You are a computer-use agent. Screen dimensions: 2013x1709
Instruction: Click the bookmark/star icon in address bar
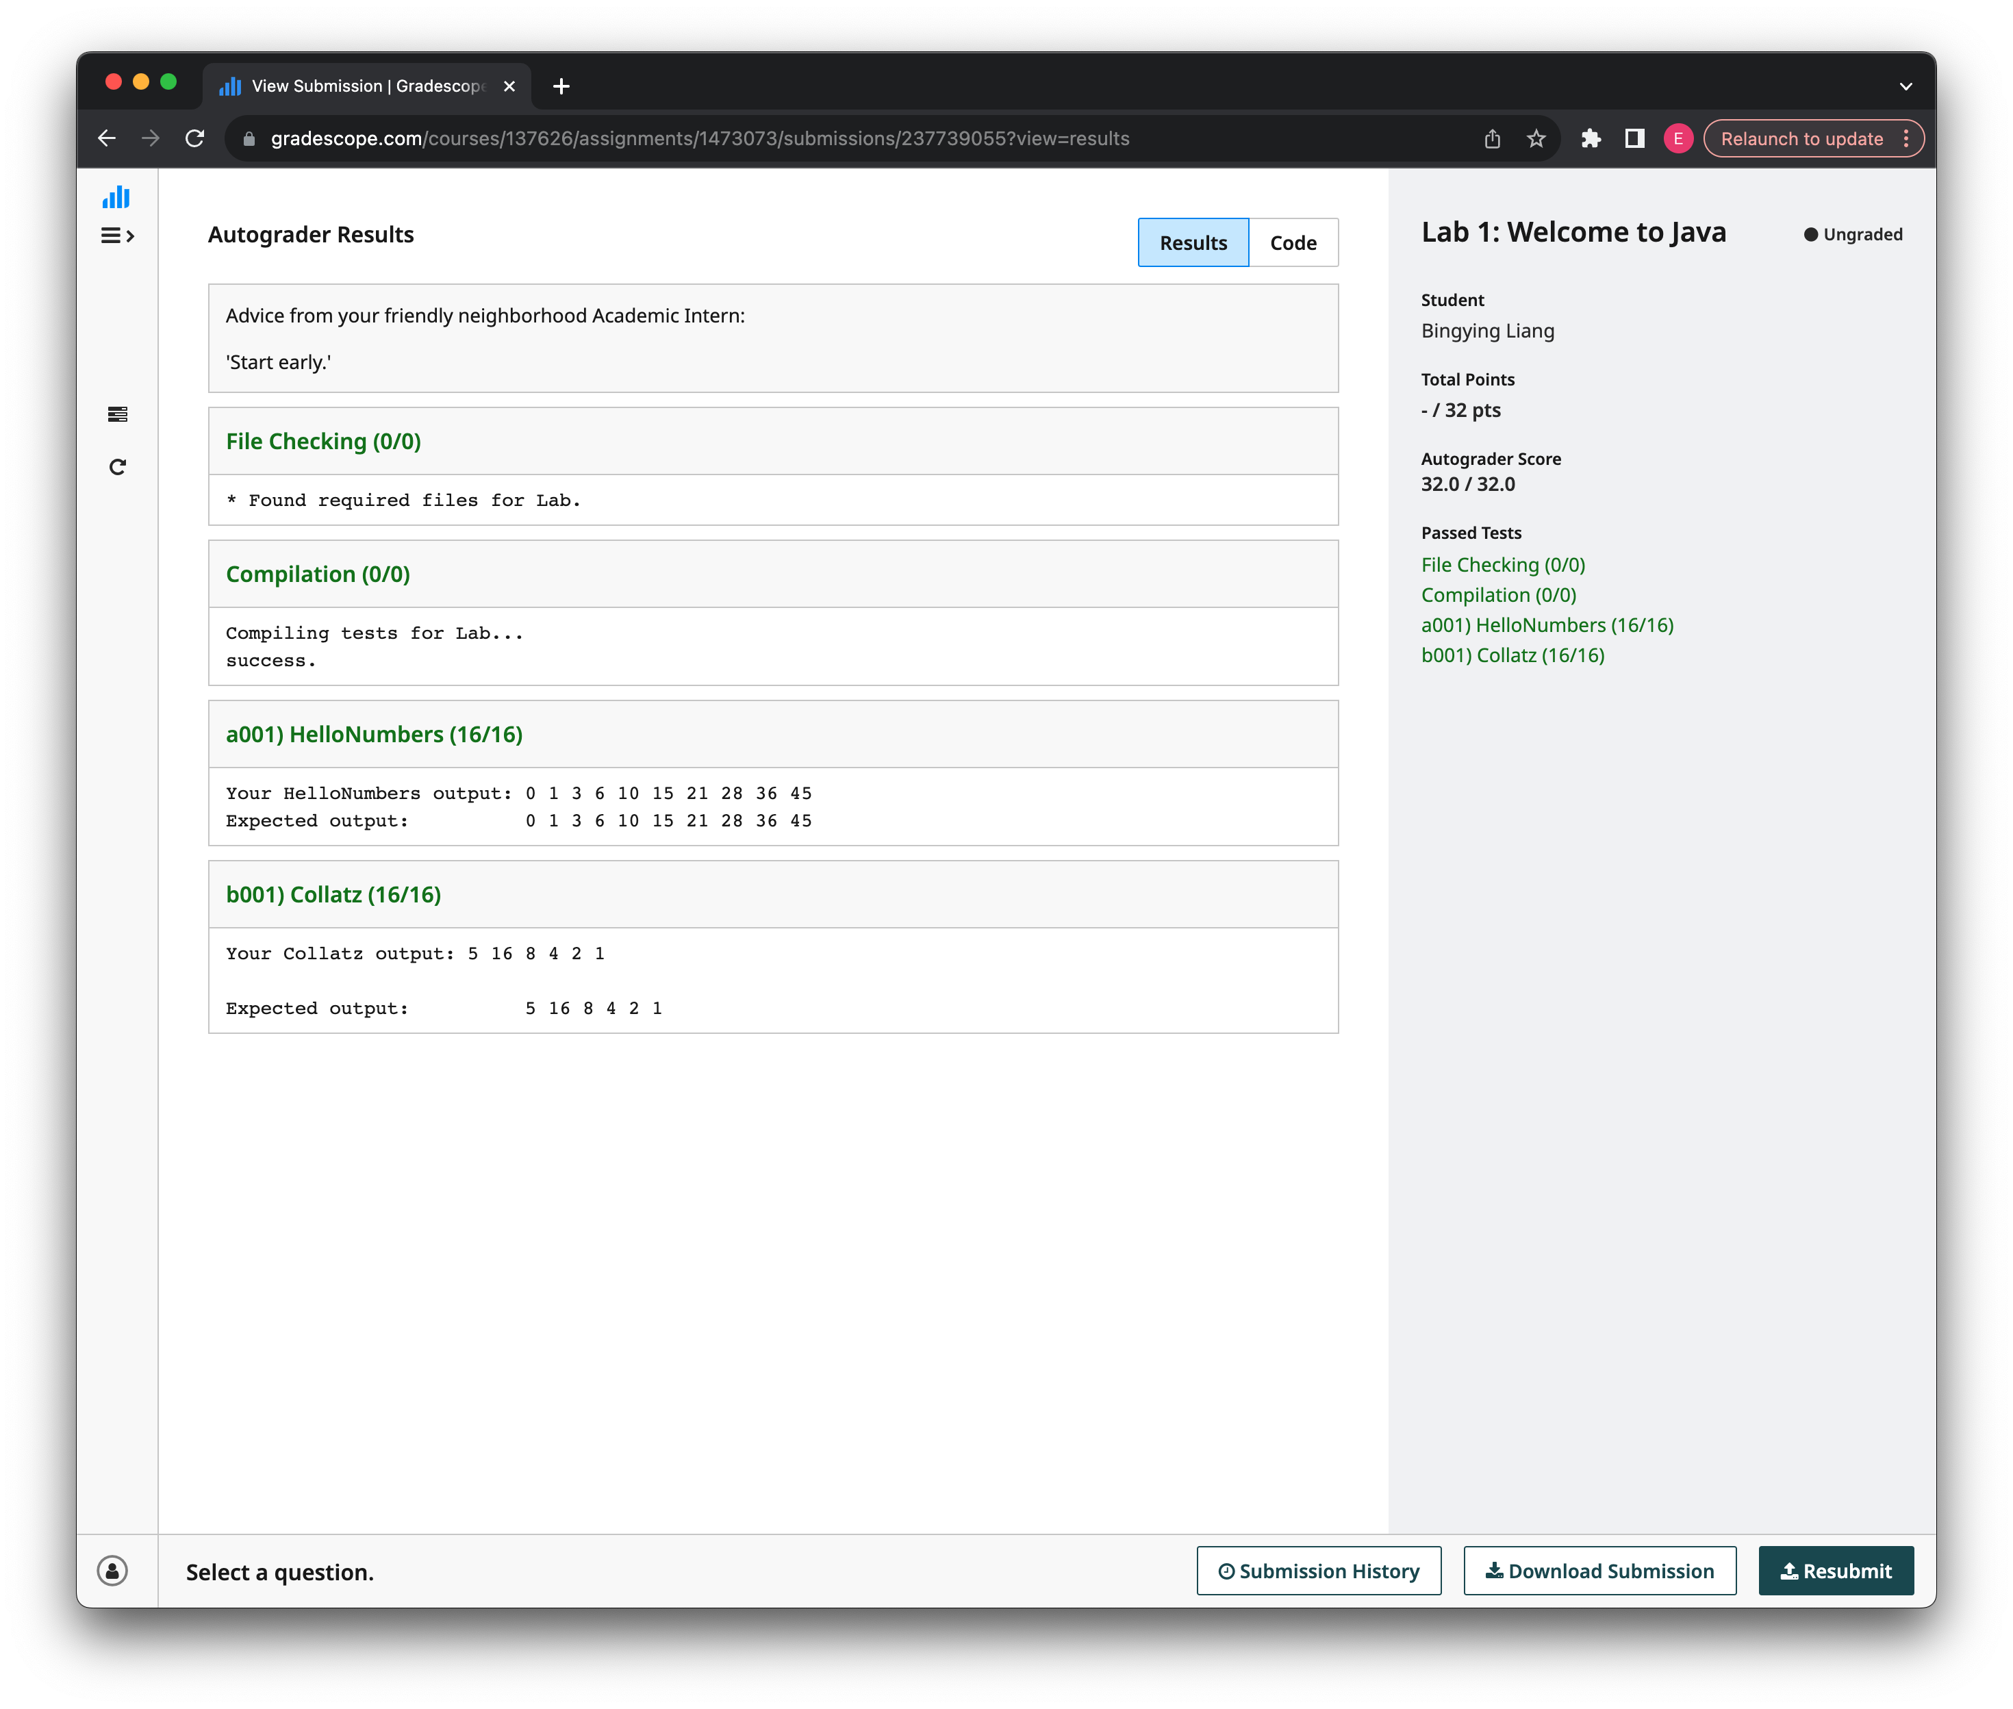(1535, 139)
